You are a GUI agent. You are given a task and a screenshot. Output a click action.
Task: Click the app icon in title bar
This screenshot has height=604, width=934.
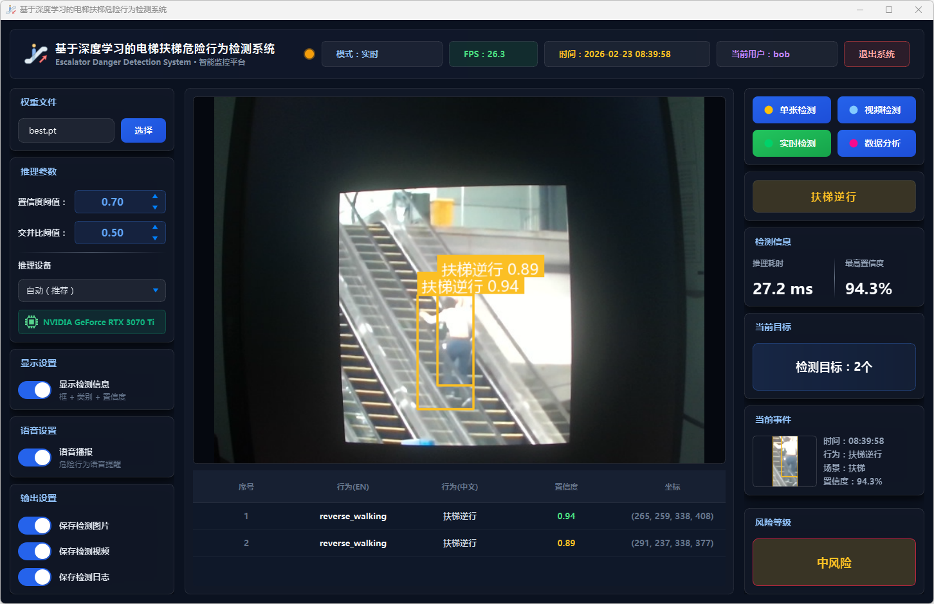[10, 10]
